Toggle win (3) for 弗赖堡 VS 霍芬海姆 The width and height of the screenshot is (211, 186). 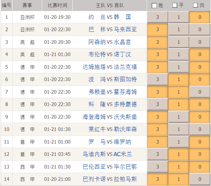click(157, 92)
